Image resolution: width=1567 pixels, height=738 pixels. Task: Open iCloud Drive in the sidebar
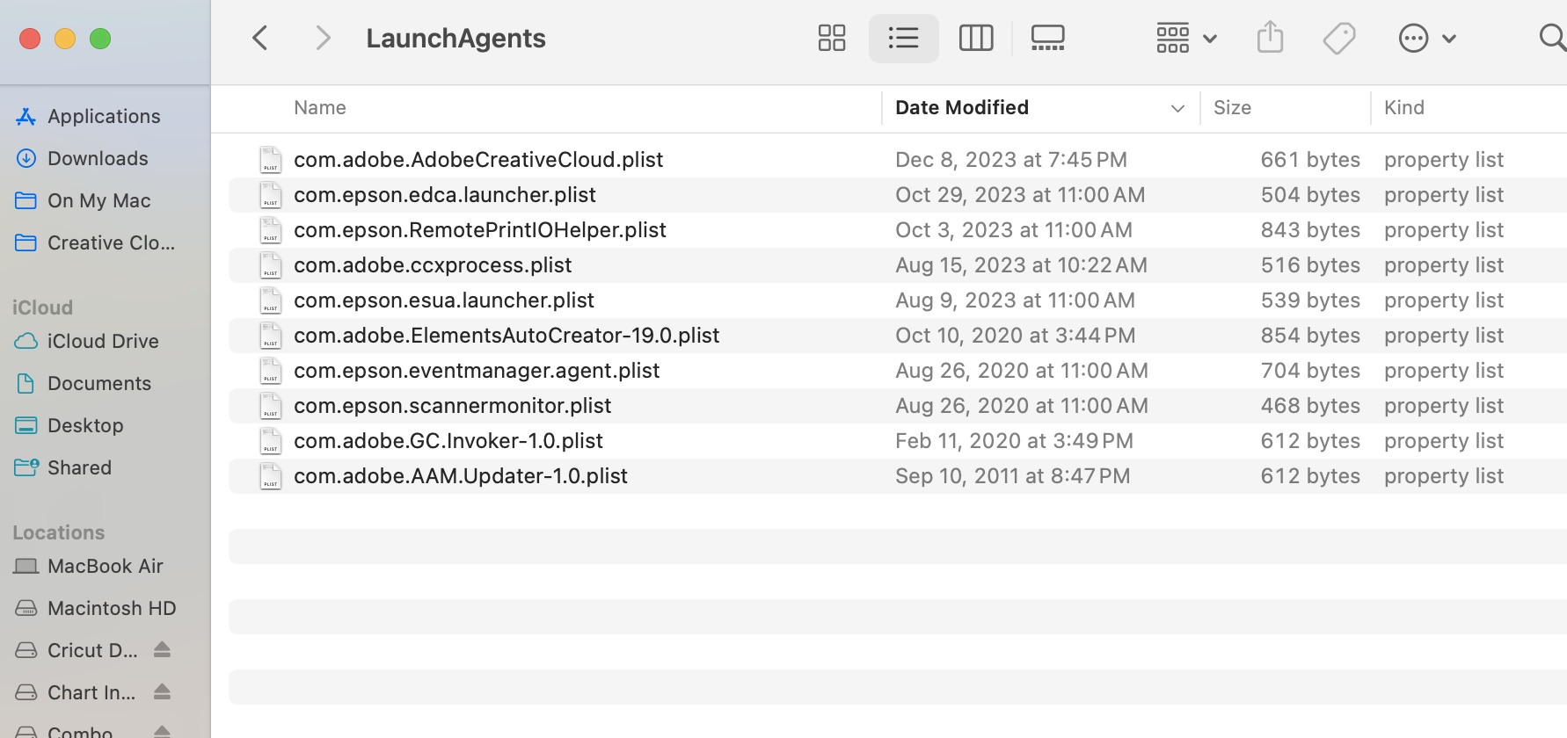click(102, 341)
